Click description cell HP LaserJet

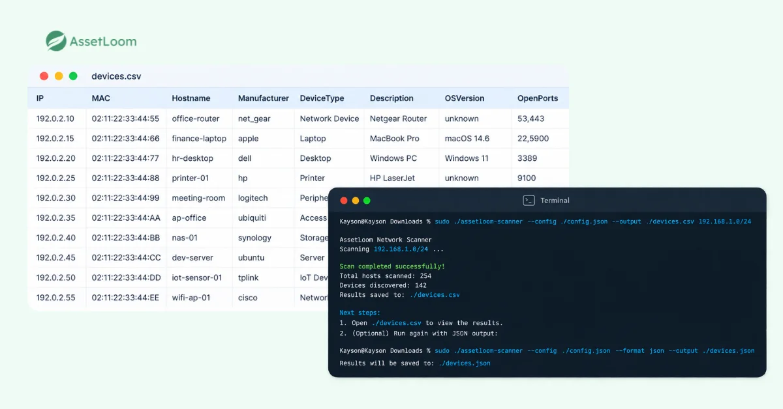point(393,178)
